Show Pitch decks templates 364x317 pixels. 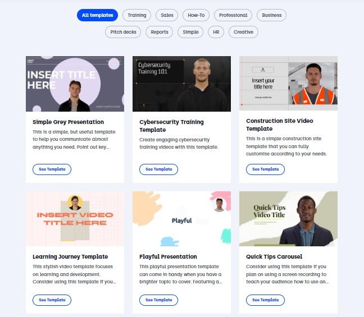[x=123, y=32]
